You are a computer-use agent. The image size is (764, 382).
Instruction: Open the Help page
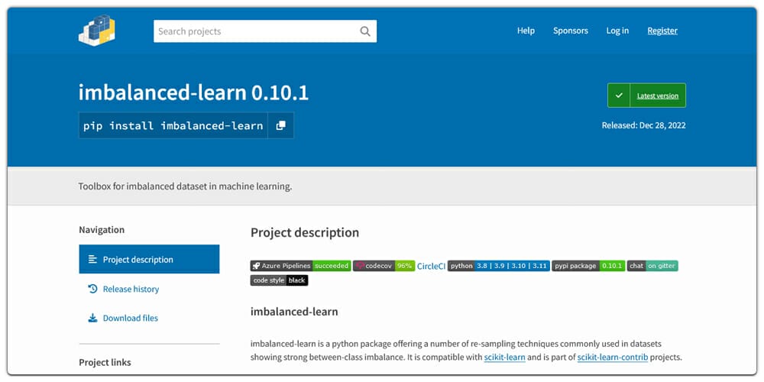point(526,31)
